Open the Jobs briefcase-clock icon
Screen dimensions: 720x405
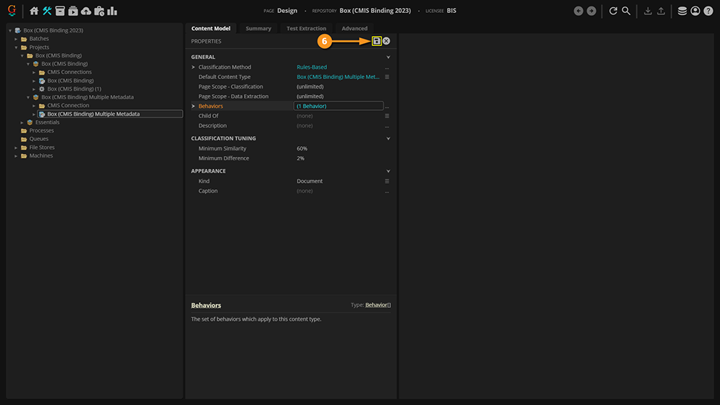click(99, 11)
